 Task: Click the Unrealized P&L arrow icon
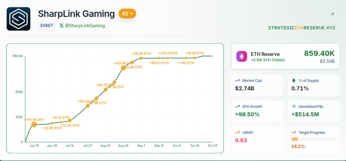point(294,107)
